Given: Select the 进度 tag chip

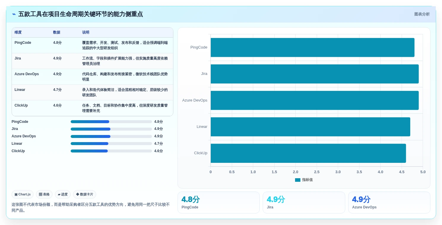Looking at the screenshot, I should click(63, 195).
